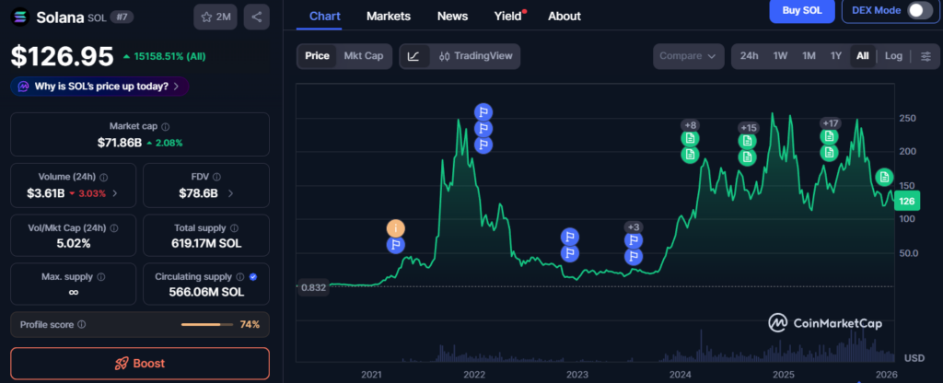Click the green news icon under +8
Screen dimensions: 943x383
690,139
